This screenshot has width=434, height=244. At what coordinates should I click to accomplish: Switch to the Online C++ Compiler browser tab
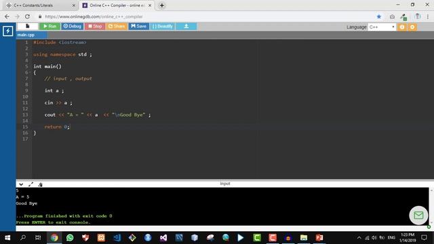117,5
